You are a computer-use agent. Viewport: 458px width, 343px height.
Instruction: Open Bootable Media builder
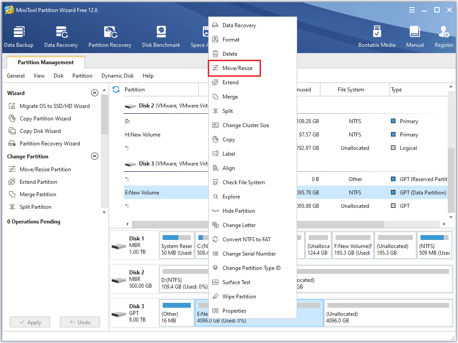click(x=377, y=37)
